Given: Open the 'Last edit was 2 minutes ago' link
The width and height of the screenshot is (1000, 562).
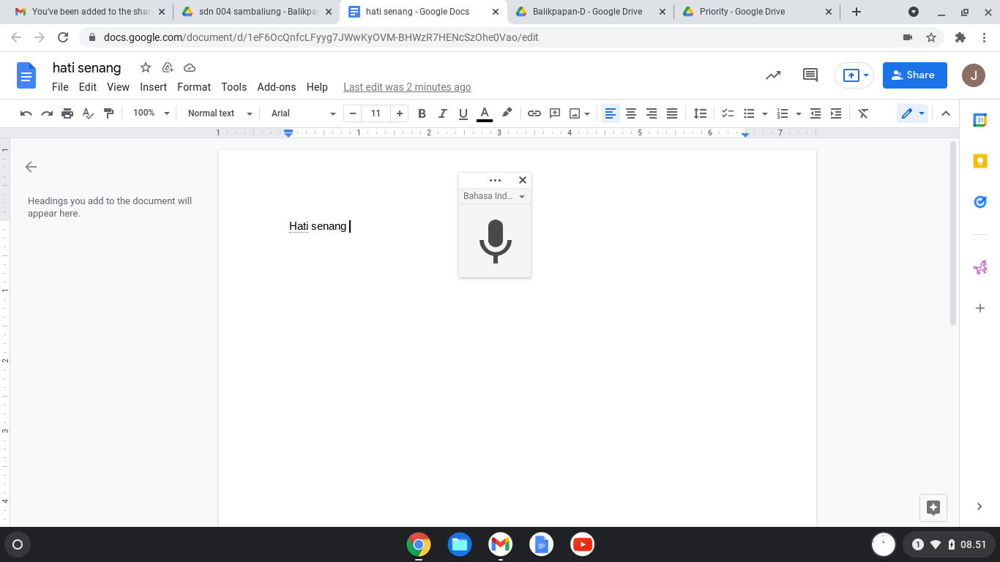Looking at the screenshot, I should pos(407,87).
